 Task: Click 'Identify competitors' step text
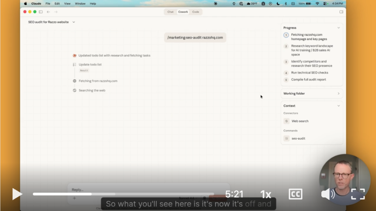312,63
